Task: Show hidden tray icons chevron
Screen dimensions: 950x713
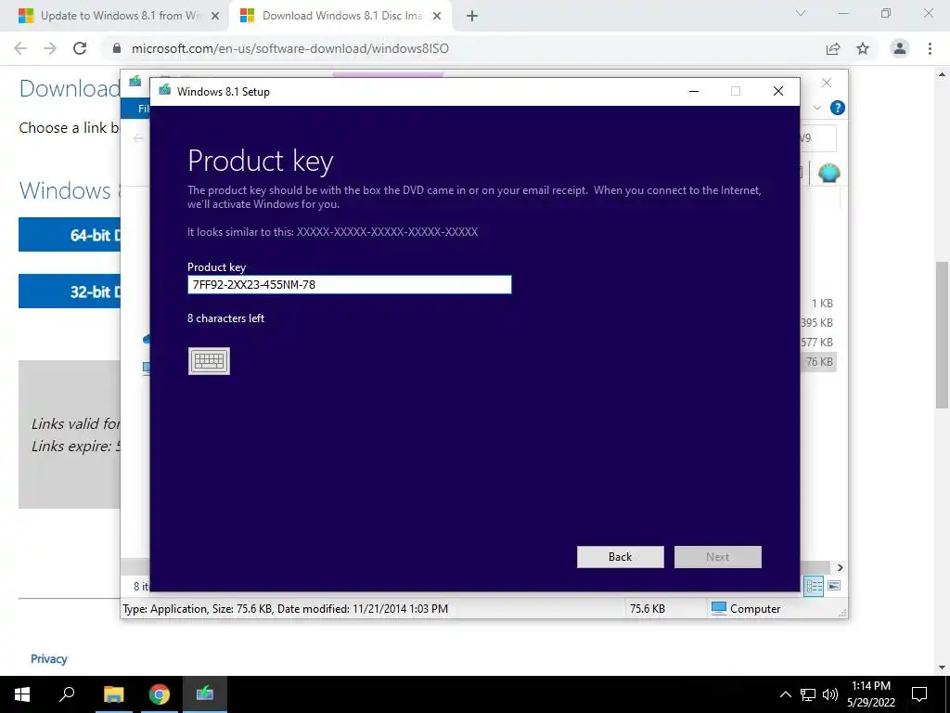Action: [785, 694]
